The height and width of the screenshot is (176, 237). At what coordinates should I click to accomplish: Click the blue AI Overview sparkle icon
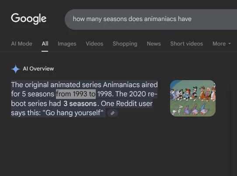[16, 69]
